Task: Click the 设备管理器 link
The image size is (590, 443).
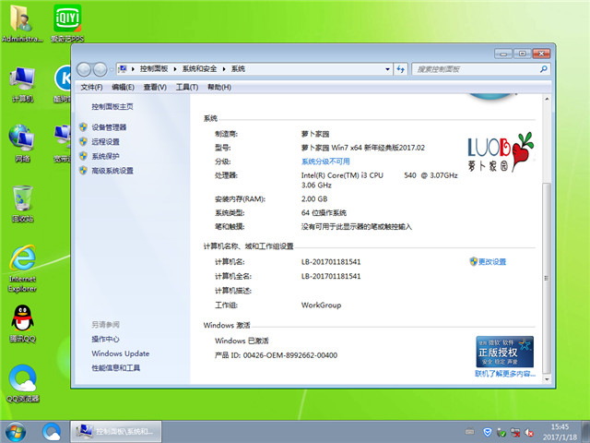Action: [109, 127]
